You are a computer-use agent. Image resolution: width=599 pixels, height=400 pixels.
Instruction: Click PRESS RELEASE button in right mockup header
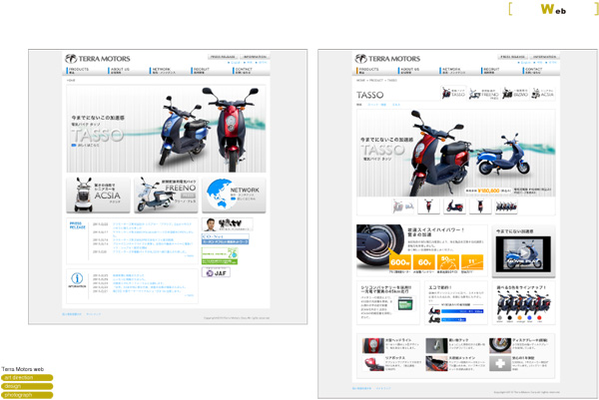pyautogui.click(x=513, y=57)
